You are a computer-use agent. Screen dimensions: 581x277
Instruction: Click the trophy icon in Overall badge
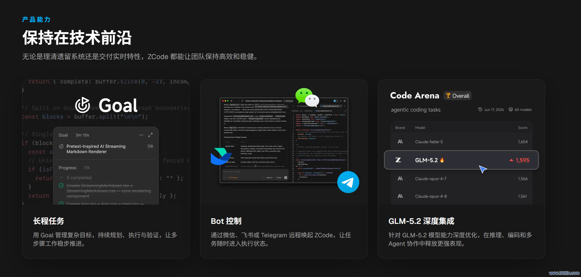point(448,95)
